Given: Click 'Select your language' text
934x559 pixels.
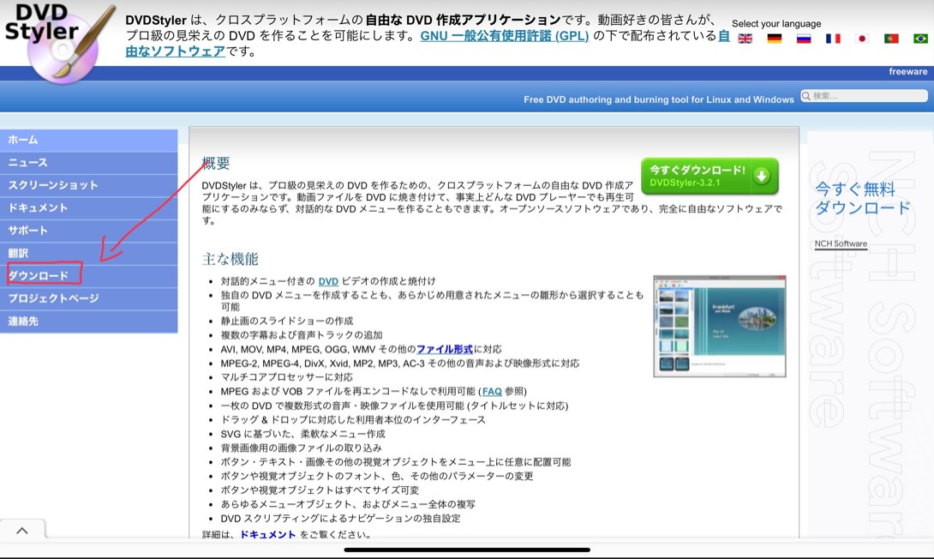Looking at the screenshot, I should (x=776, y=24).
